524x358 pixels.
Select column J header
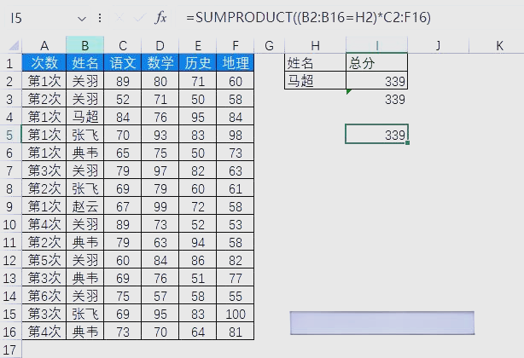point(438,45)
